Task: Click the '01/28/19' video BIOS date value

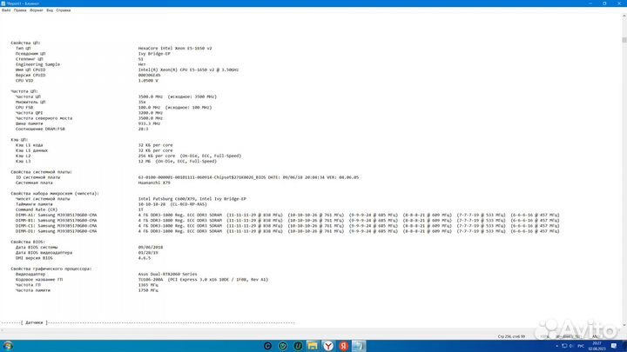Action: [x=148, y=253]
